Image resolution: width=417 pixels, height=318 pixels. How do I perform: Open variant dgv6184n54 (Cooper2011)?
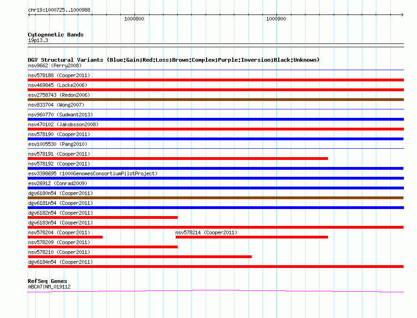(60, 262)
